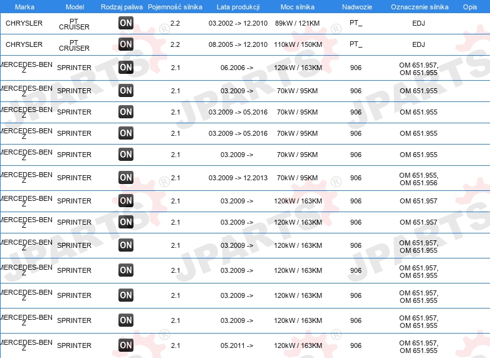490x358 pixels.
Task: Select 906 in the 03.2009 -> 12.2013 row
Action: pos(356,178)
